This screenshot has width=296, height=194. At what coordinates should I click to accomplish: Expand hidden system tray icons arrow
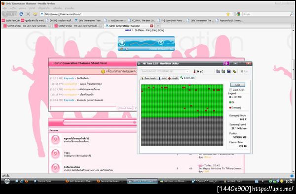[262, 181]
